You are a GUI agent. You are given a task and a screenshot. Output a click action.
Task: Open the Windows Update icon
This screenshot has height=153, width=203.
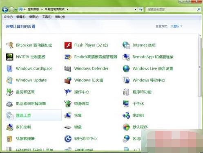click(9, 80)
